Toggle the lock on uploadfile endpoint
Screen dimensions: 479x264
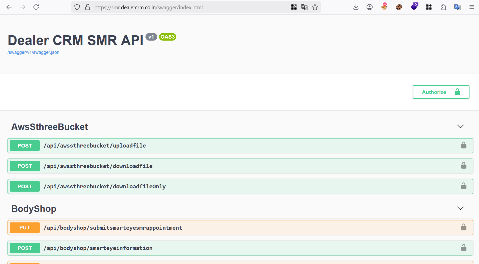(463, 146)
